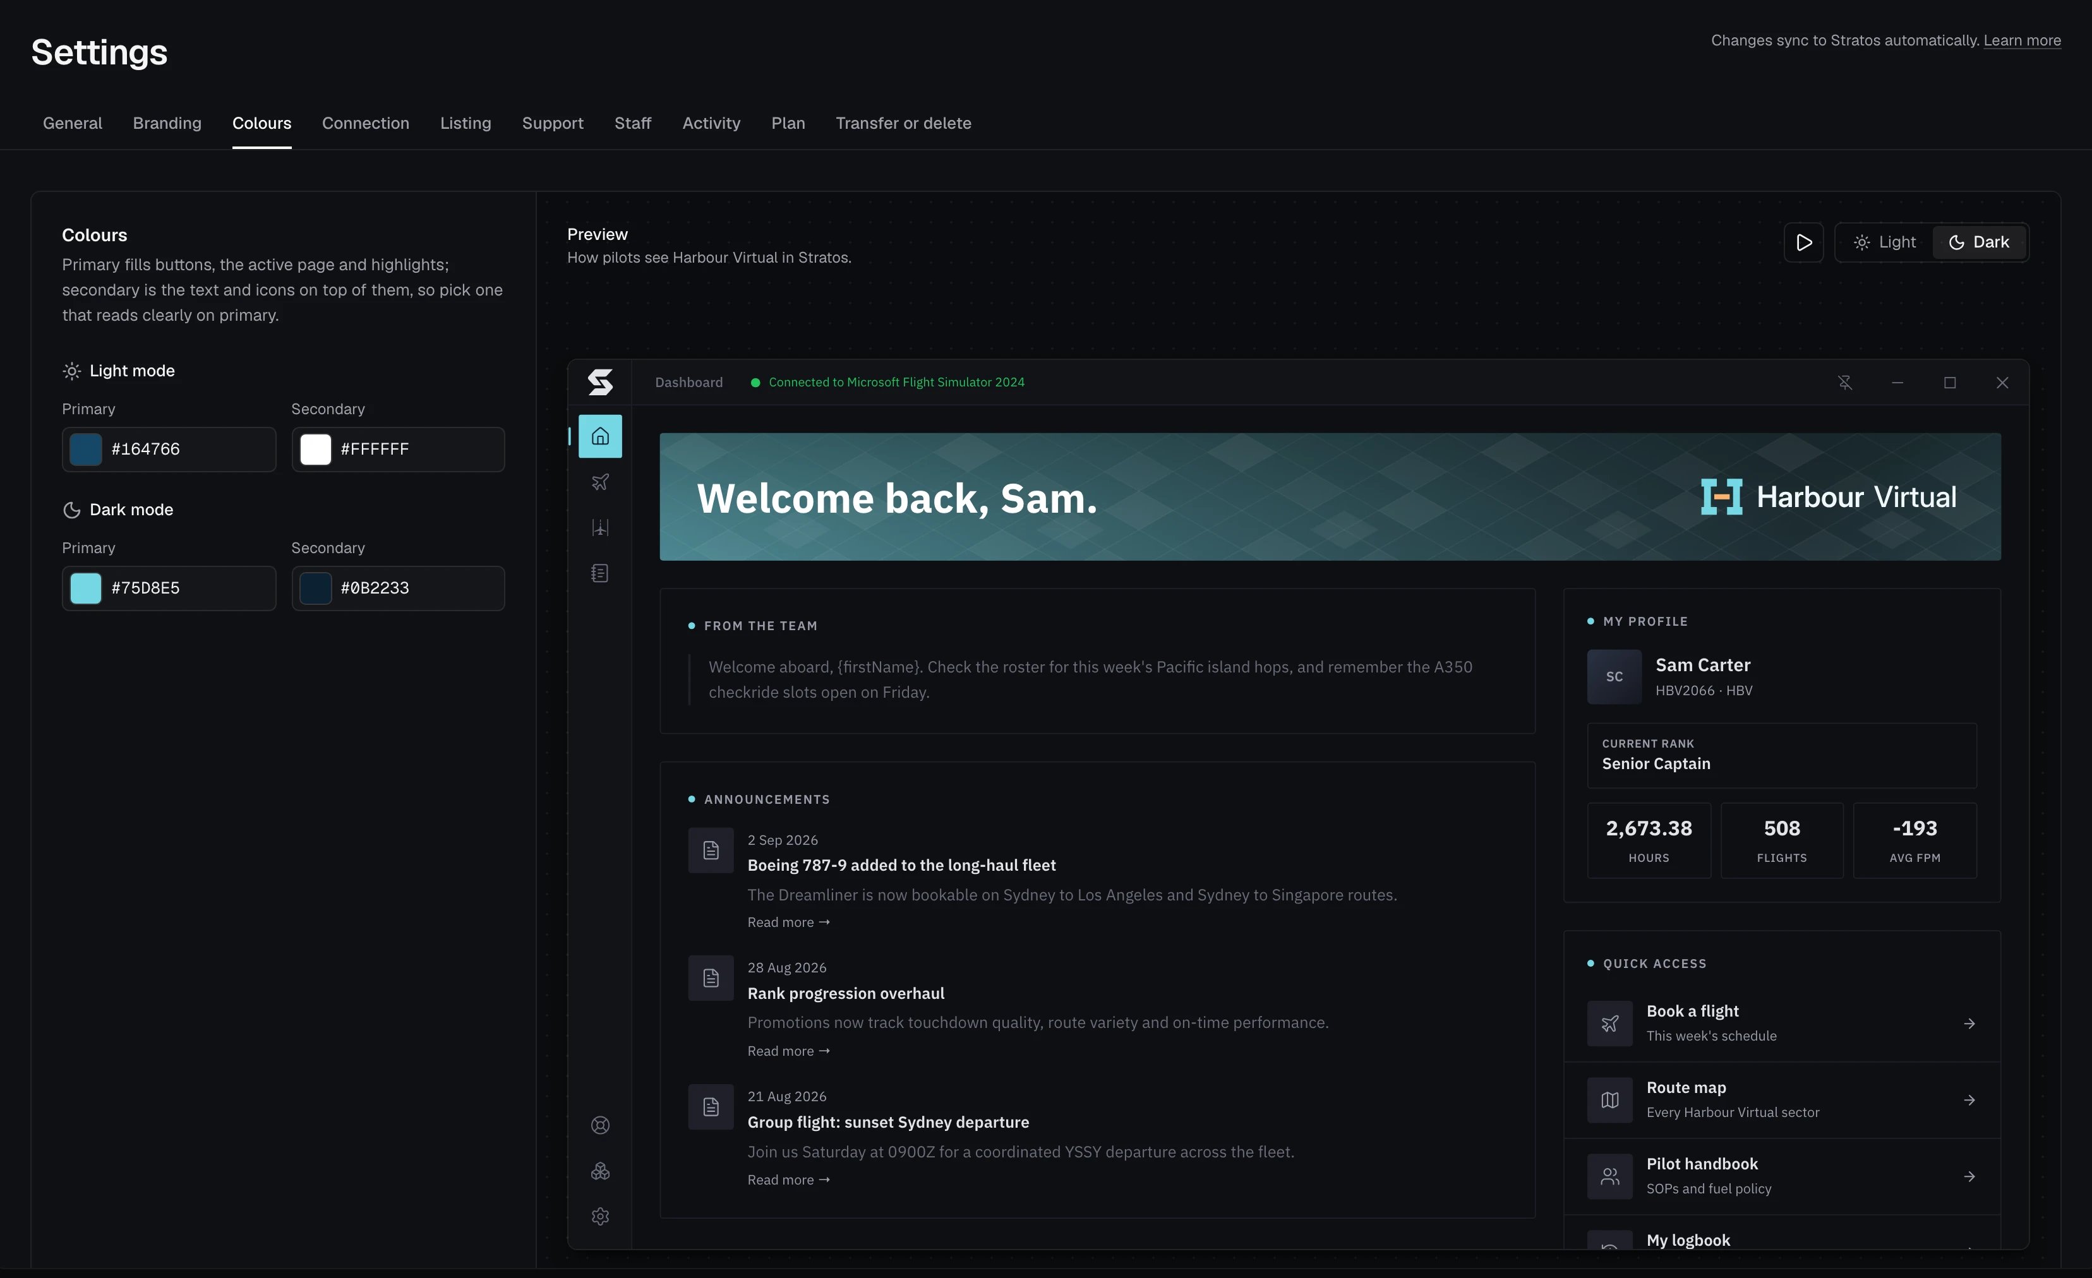Viewport: 2092px width, 1278px height.
Task: Open the Connection tab
Action: pos(365,123)
